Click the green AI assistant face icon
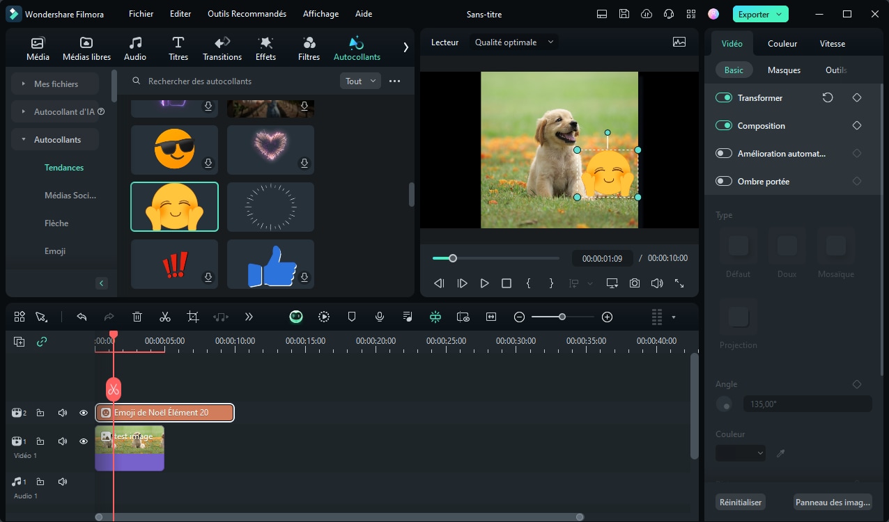 pyautogui.click(x=296, y=317)
